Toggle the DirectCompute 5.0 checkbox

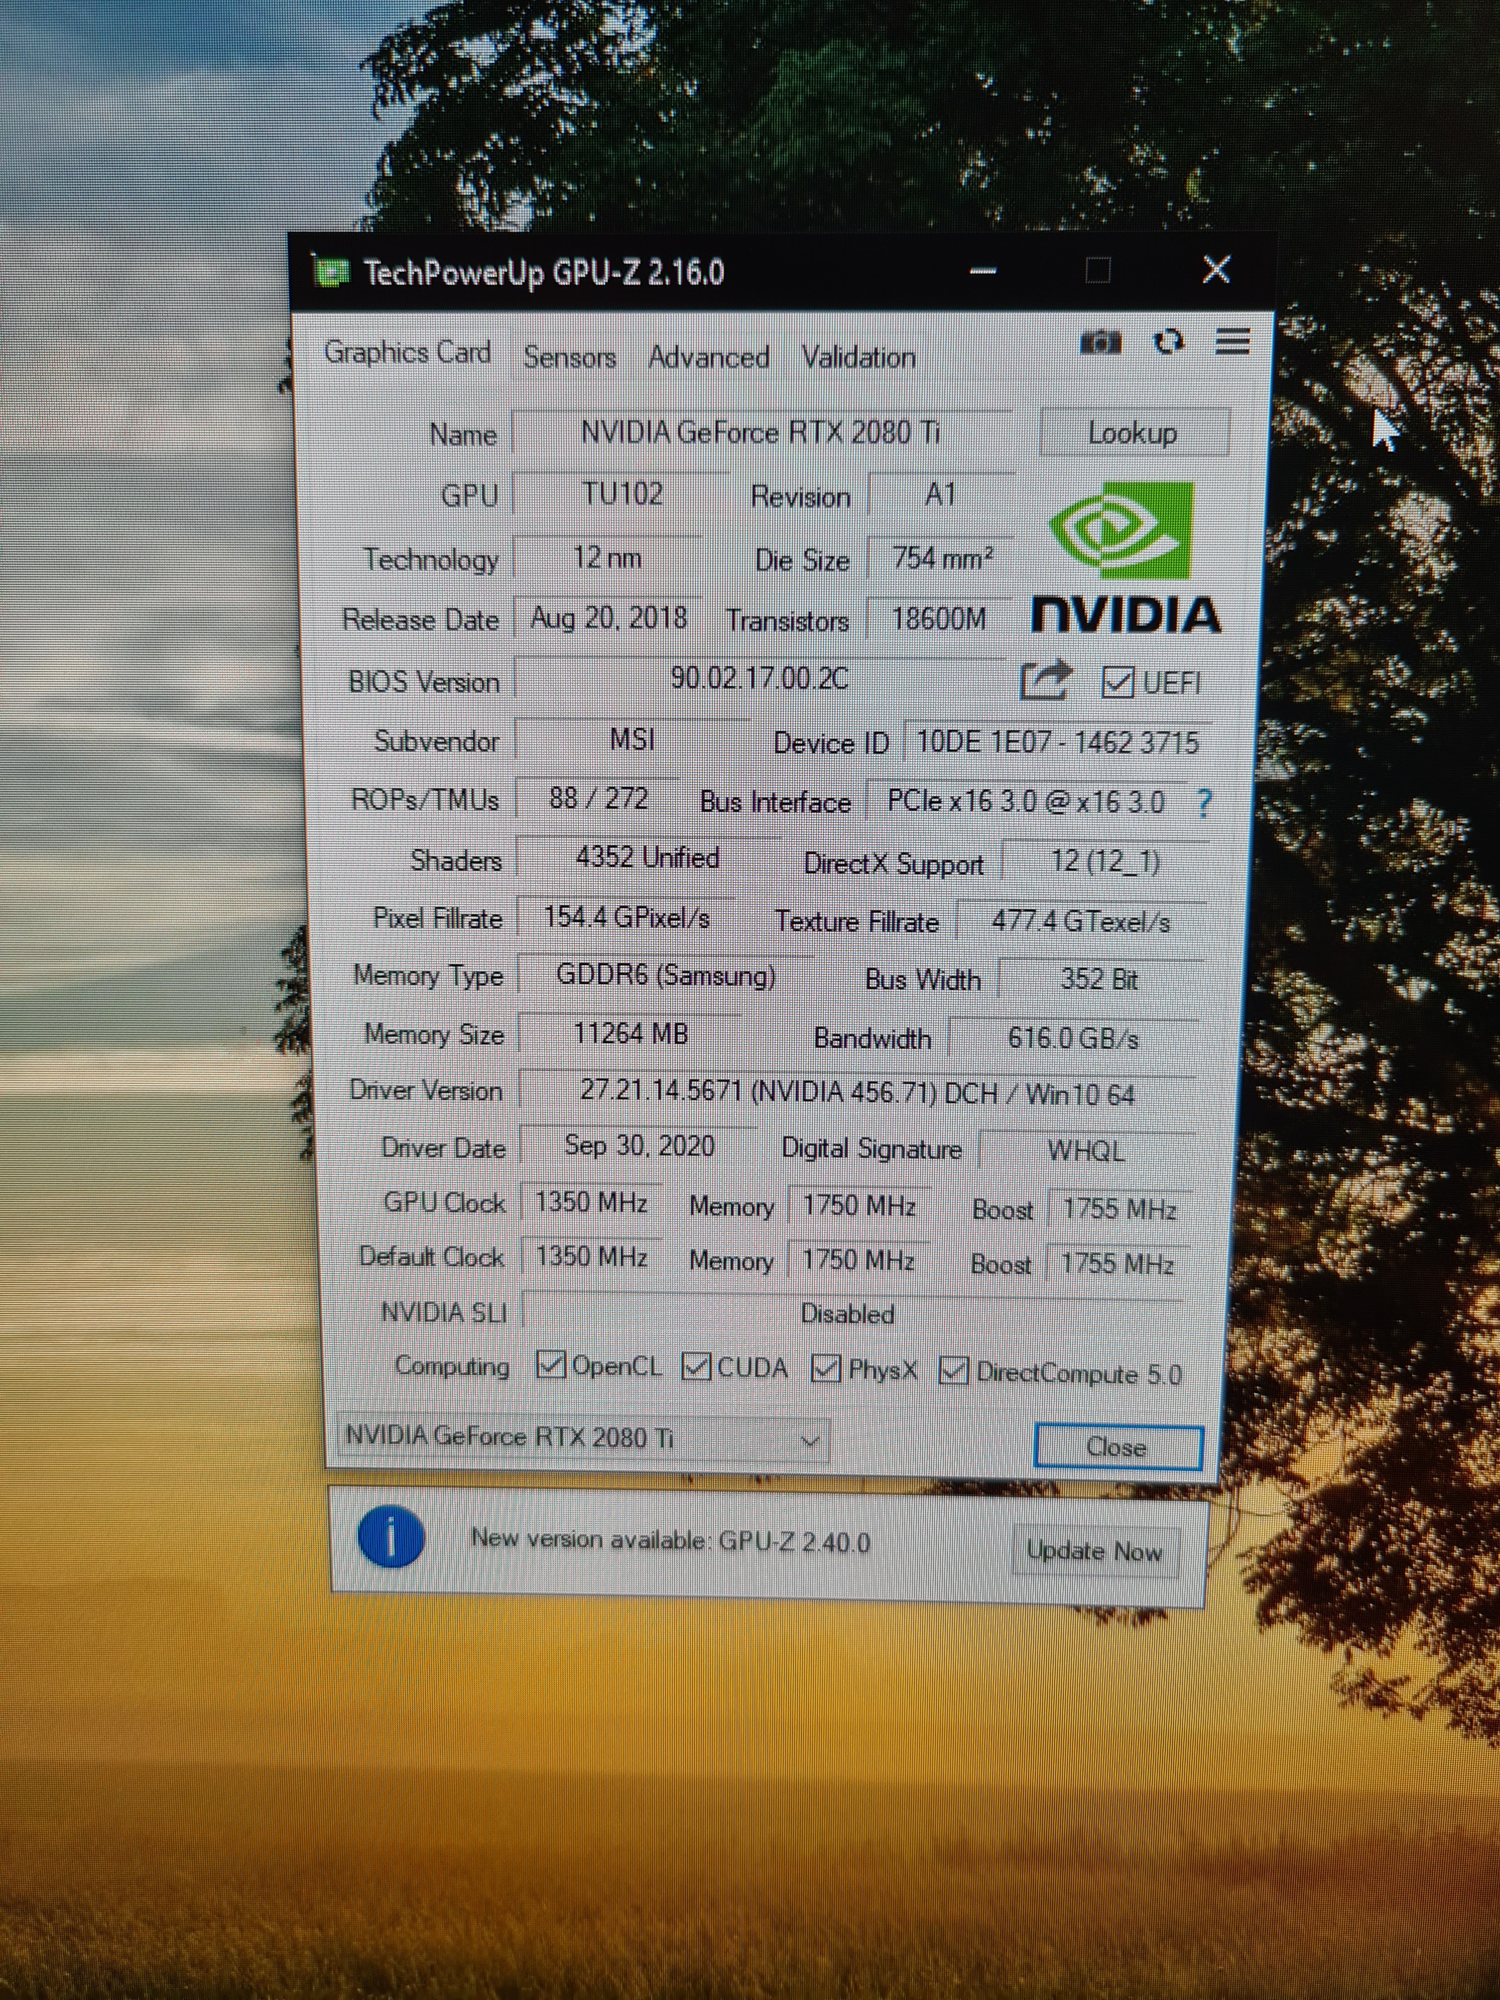[x=954, y=1371]
